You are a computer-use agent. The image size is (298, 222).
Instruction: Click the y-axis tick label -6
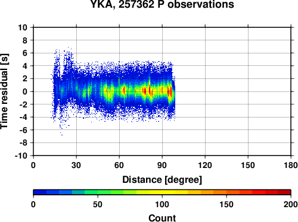coord(23,130)
